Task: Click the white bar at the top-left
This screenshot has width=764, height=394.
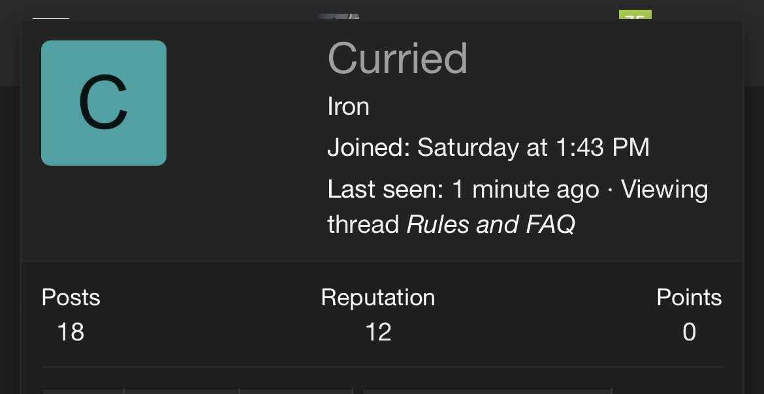Action: coord(51,19)
